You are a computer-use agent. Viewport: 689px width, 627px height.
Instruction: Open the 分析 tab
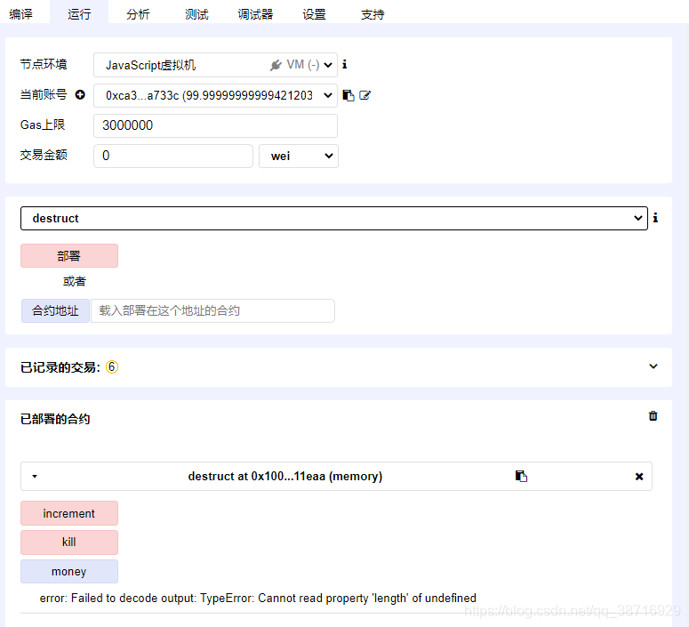point(138,14)
